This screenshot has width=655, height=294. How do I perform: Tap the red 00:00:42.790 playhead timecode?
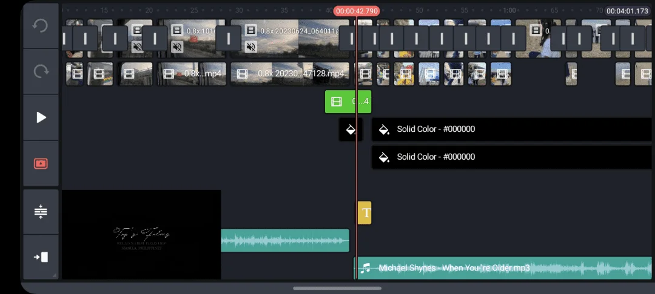pyautogui.click(x=357, y=11)
